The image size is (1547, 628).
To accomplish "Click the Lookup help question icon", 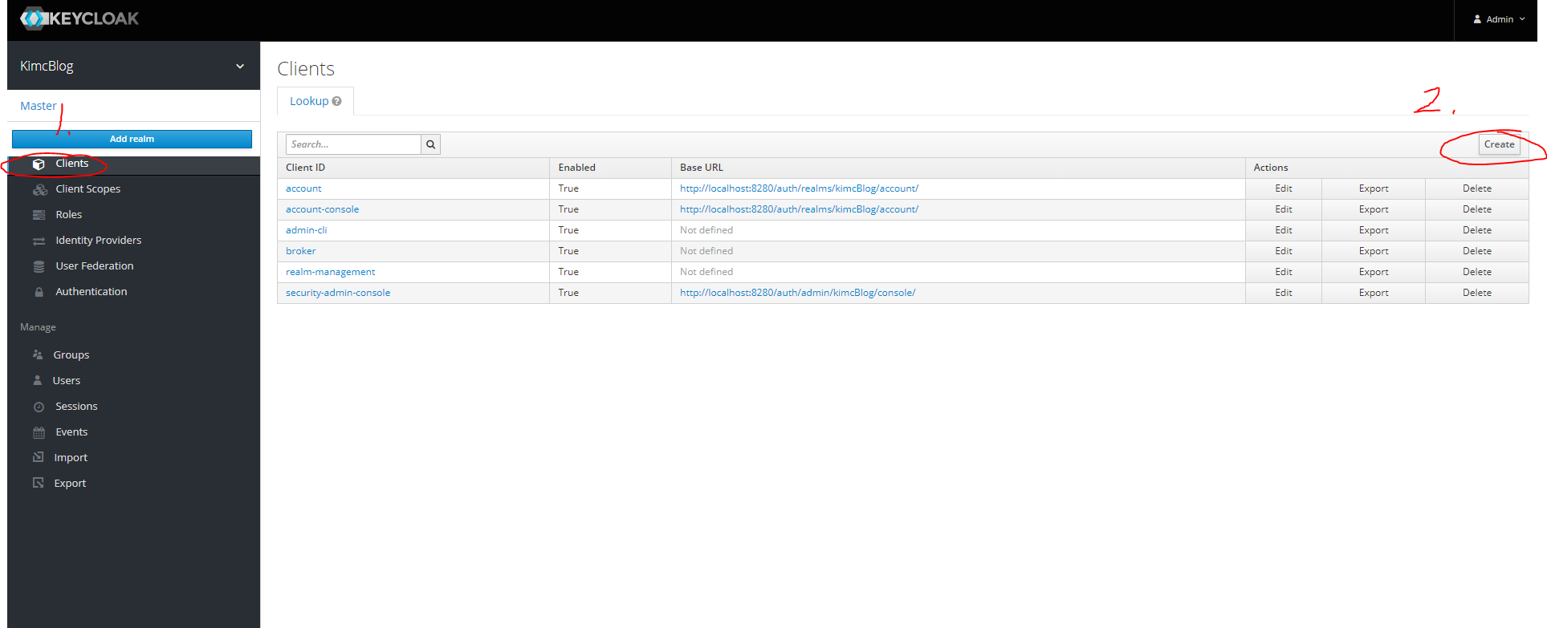I will click(336, 101).
